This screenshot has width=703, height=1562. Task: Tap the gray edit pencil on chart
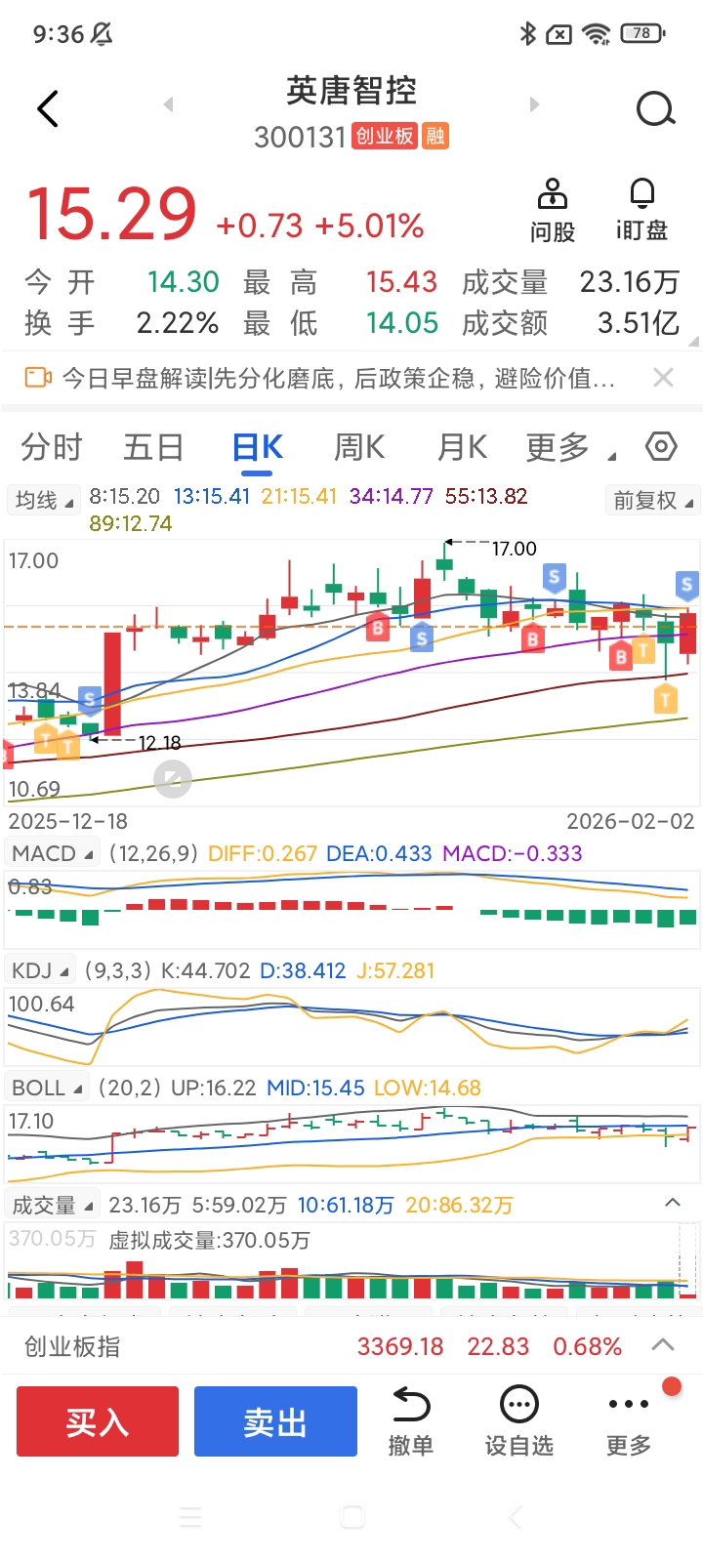tap(173, 779)
